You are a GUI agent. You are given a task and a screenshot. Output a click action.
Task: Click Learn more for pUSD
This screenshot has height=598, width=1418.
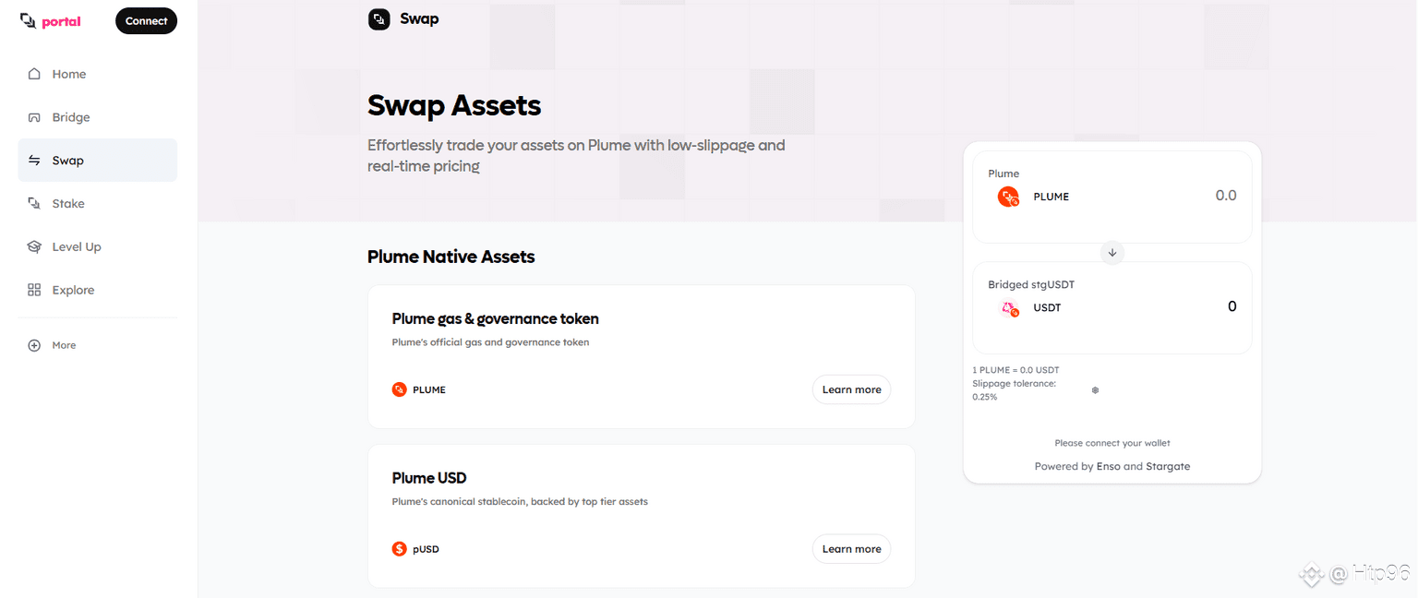pyautogui.click(x=851, y=549)
